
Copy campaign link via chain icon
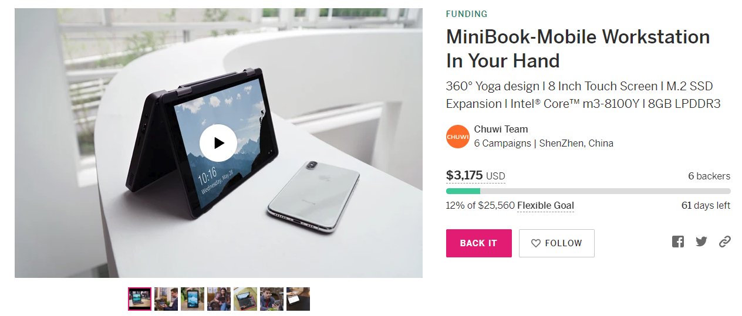(x=725, y=242)
